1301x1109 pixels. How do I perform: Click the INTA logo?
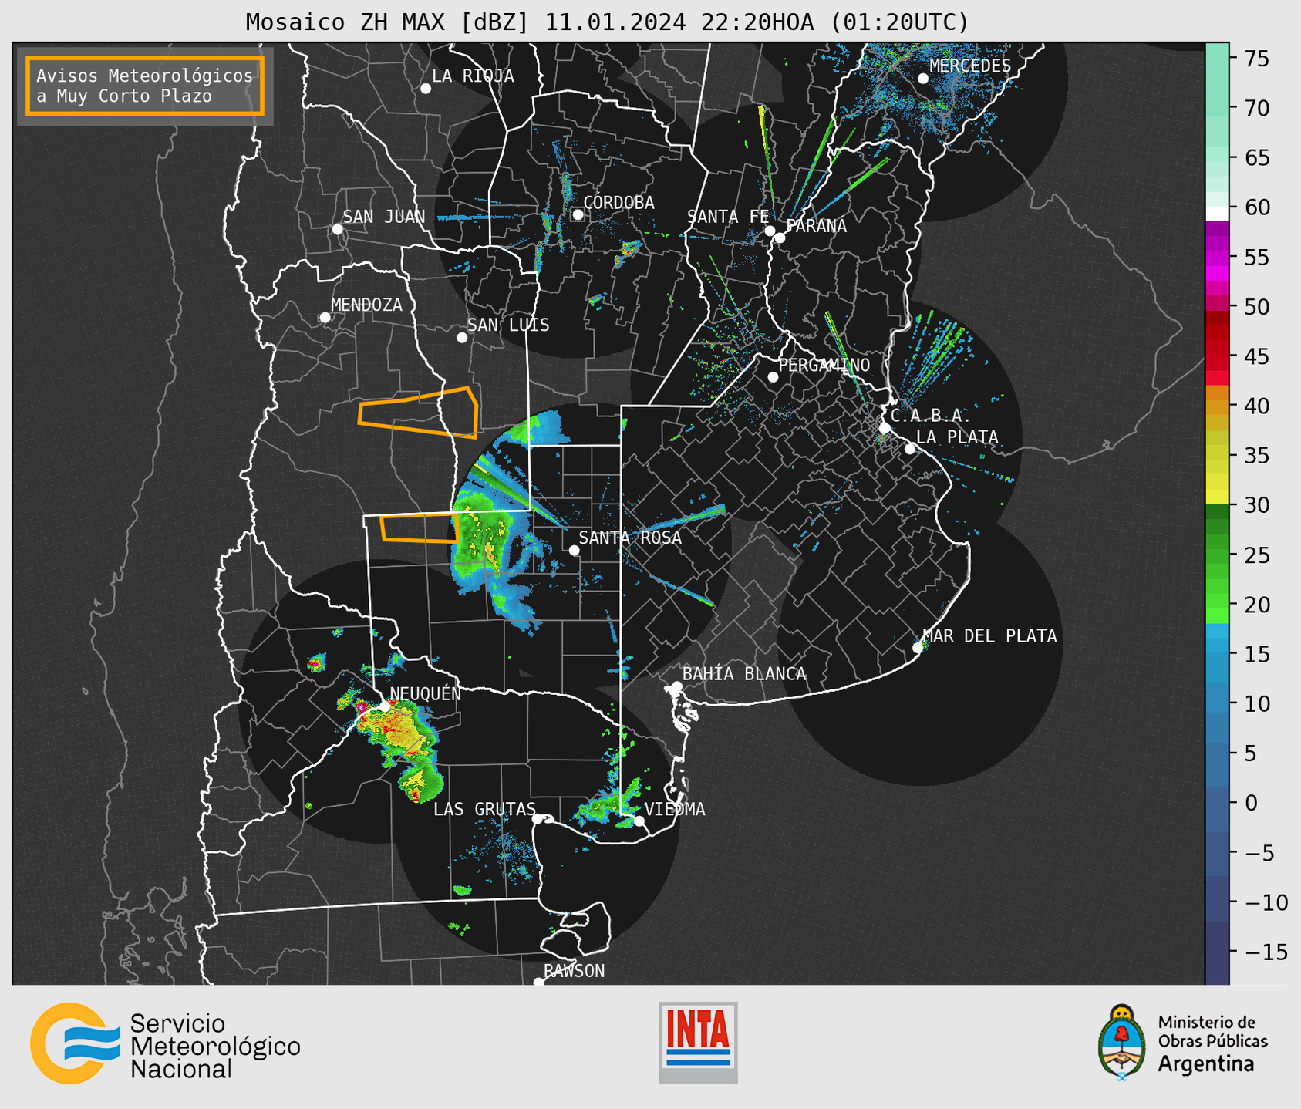(698, 1042)
